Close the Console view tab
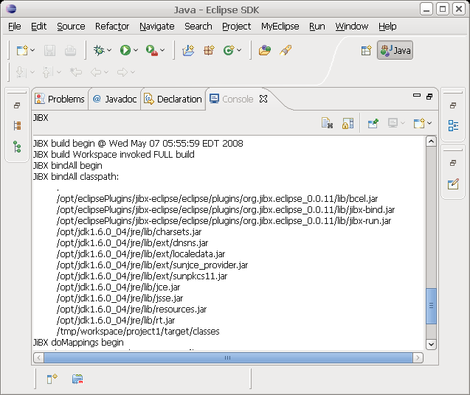This screenshot has width=470, height=395. click(263, 99)
